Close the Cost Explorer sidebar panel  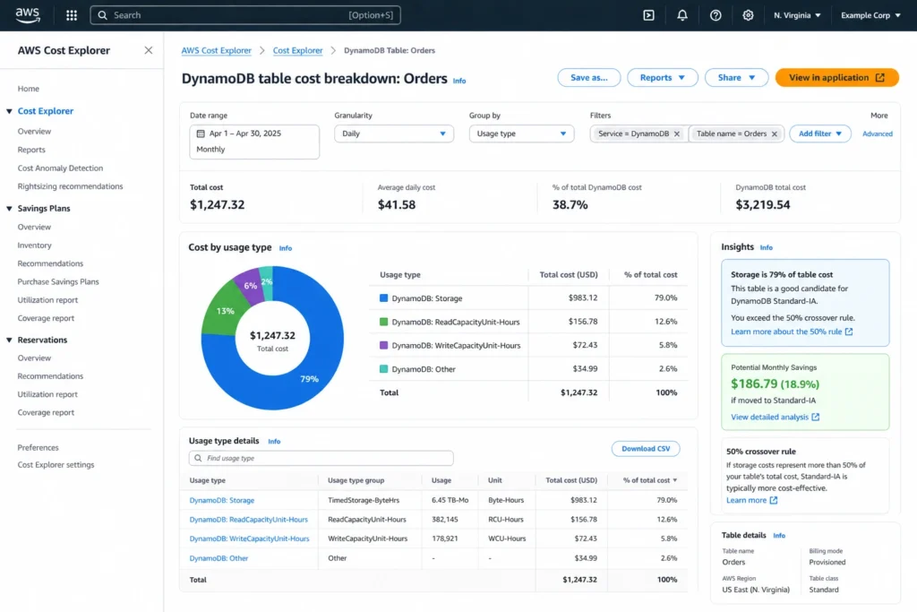(148, 50)
